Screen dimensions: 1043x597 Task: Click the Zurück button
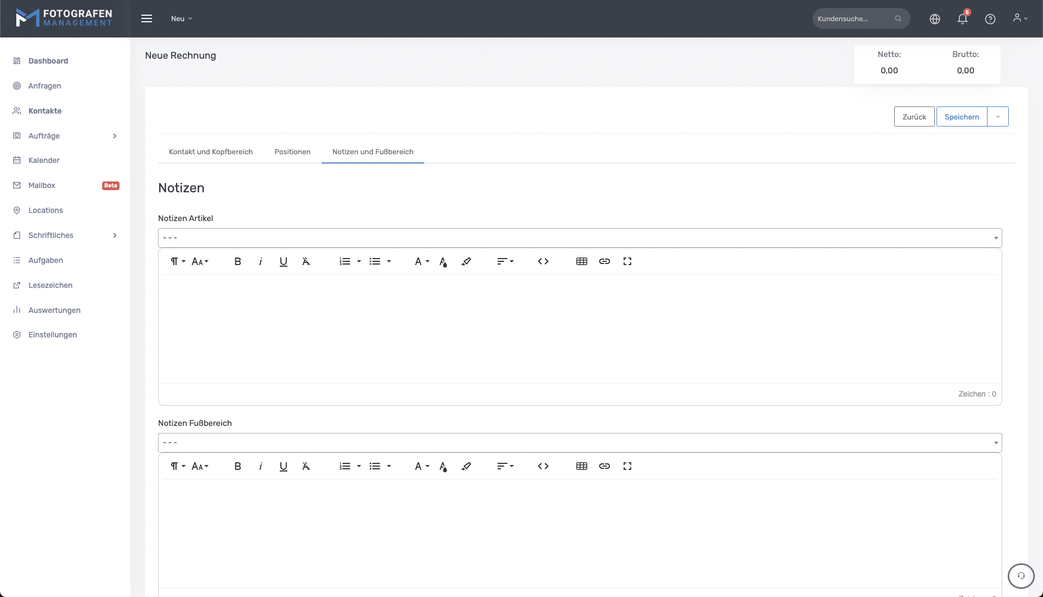point(914,117)
